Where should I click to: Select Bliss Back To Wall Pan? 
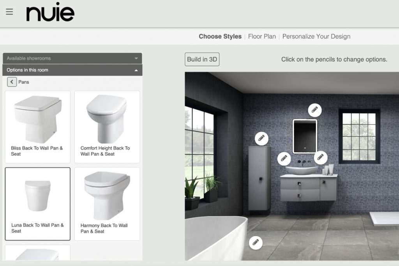[38, 127]
